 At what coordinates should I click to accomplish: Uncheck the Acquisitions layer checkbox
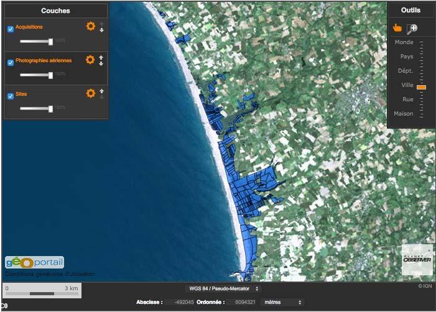(11, 29)
